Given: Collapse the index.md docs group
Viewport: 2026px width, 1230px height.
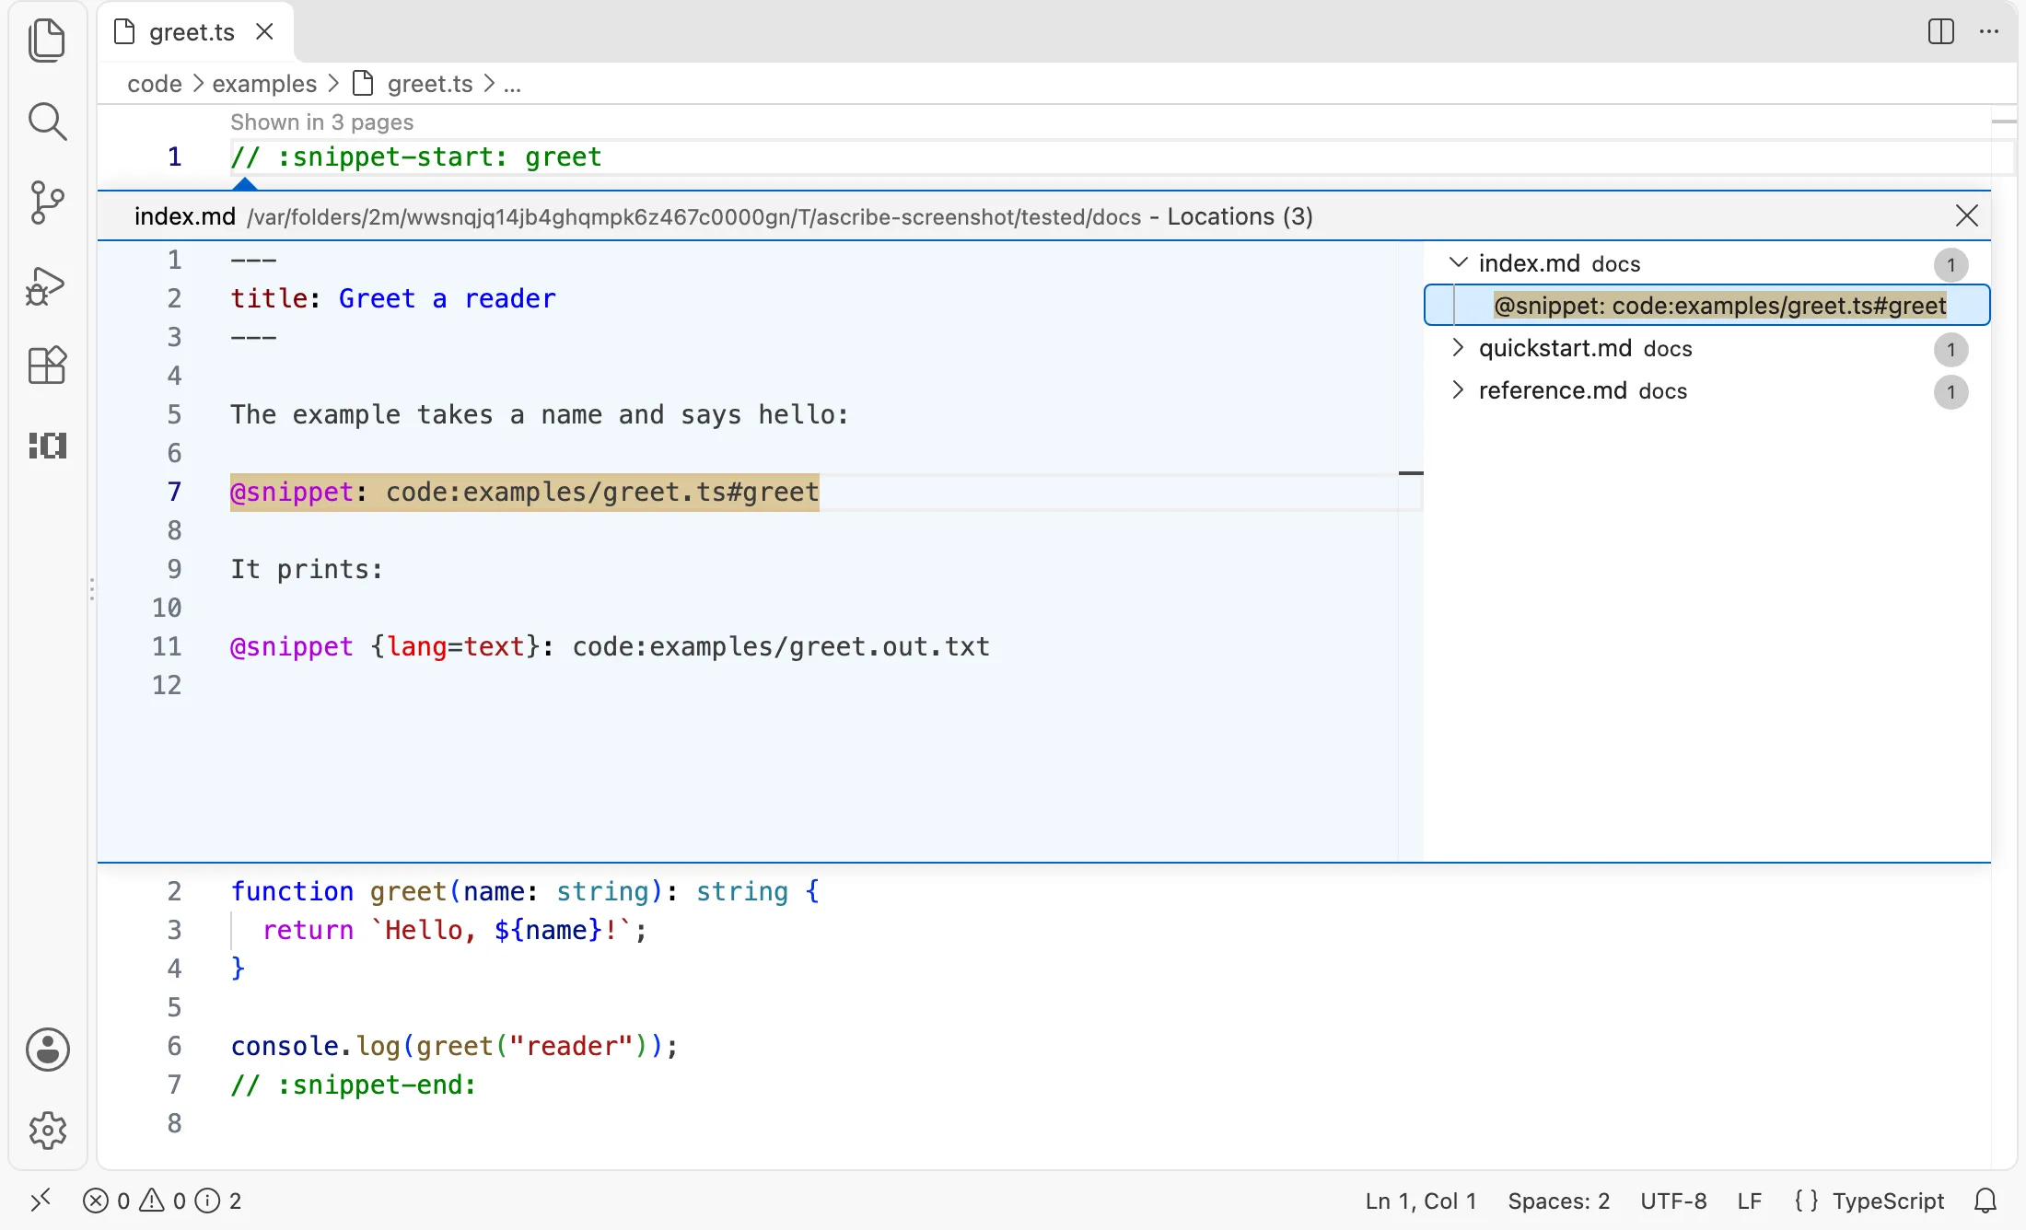Looking at the screenshot, I should pyautogui.click(x=1458, y=262).
